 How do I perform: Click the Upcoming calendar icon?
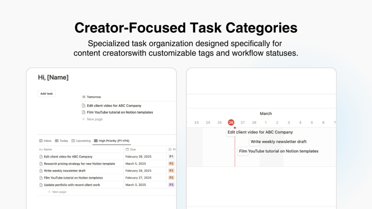click(x=73, y=141)
